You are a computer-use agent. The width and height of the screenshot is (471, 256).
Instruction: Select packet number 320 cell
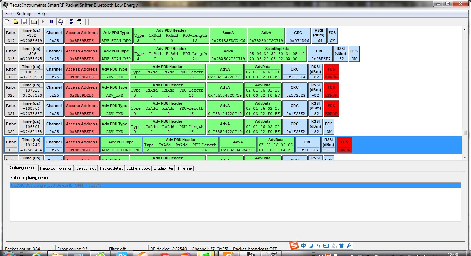[x=11, y=90]
